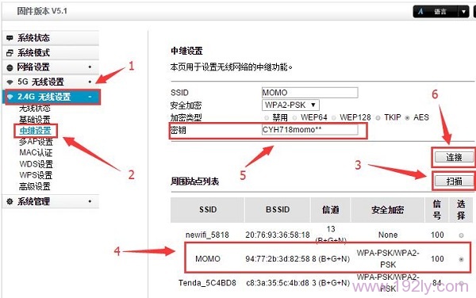Expand the 系统管理 section dot

[x=90, y=201]
